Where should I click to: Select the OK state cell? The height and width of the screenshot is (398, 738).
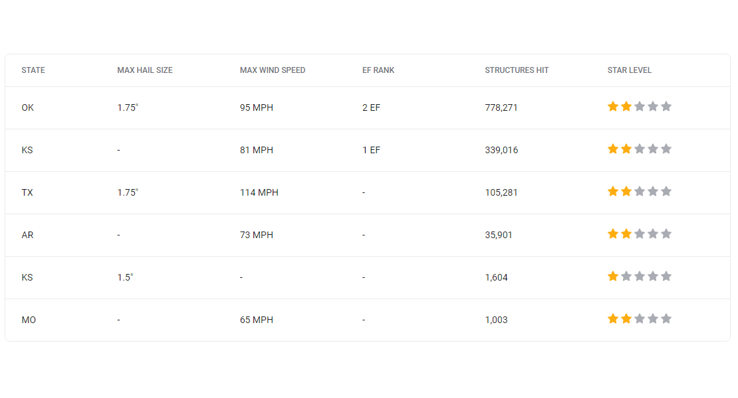point(28,107)
